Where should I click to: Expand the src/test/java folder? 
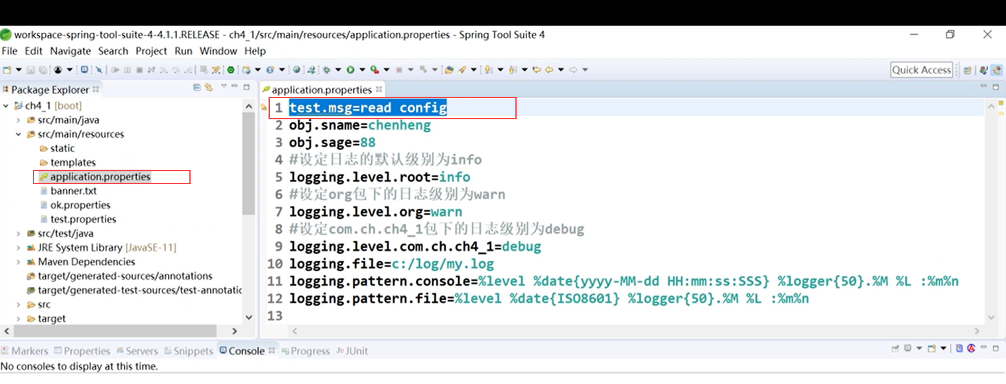[18, 234]
